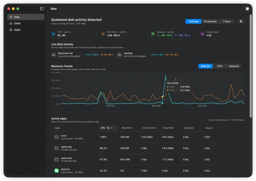256x181 pixels.
Task: Switch trends chart to Network
Action: [x=234, y=66]
